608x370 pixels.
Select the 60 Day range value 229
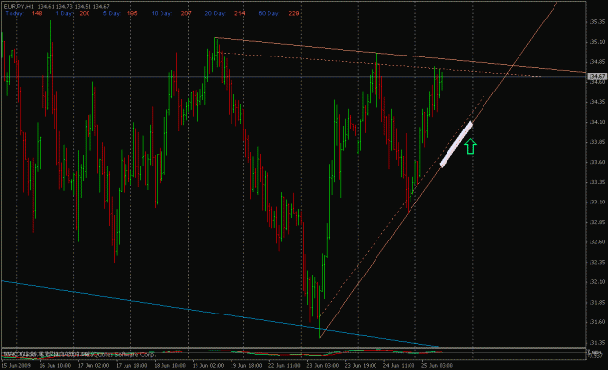294,14
